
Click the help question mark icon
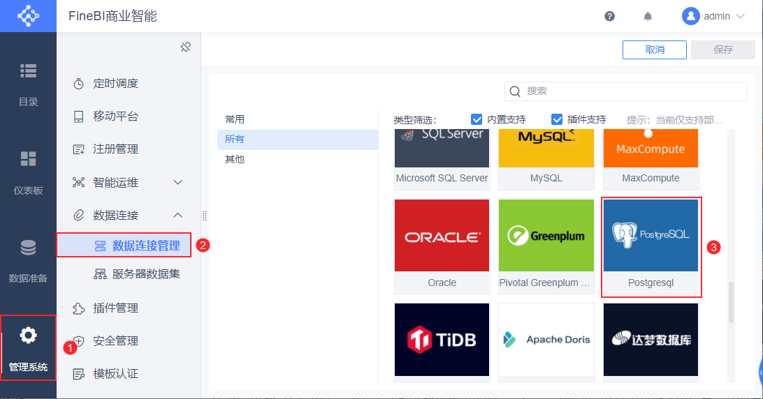pyautogui.click(x=609, y=16)
